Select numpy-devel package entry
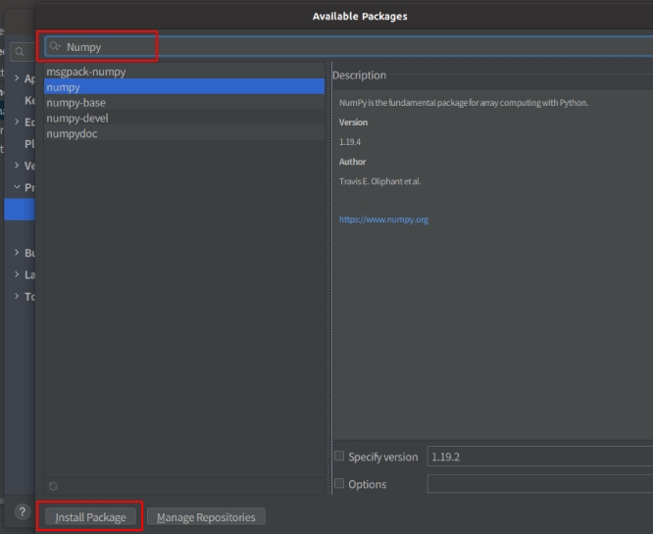 click(x=77, y=118)
